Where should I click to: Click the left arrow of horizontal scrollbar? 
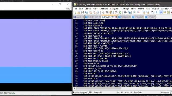[x=75, y=88]
